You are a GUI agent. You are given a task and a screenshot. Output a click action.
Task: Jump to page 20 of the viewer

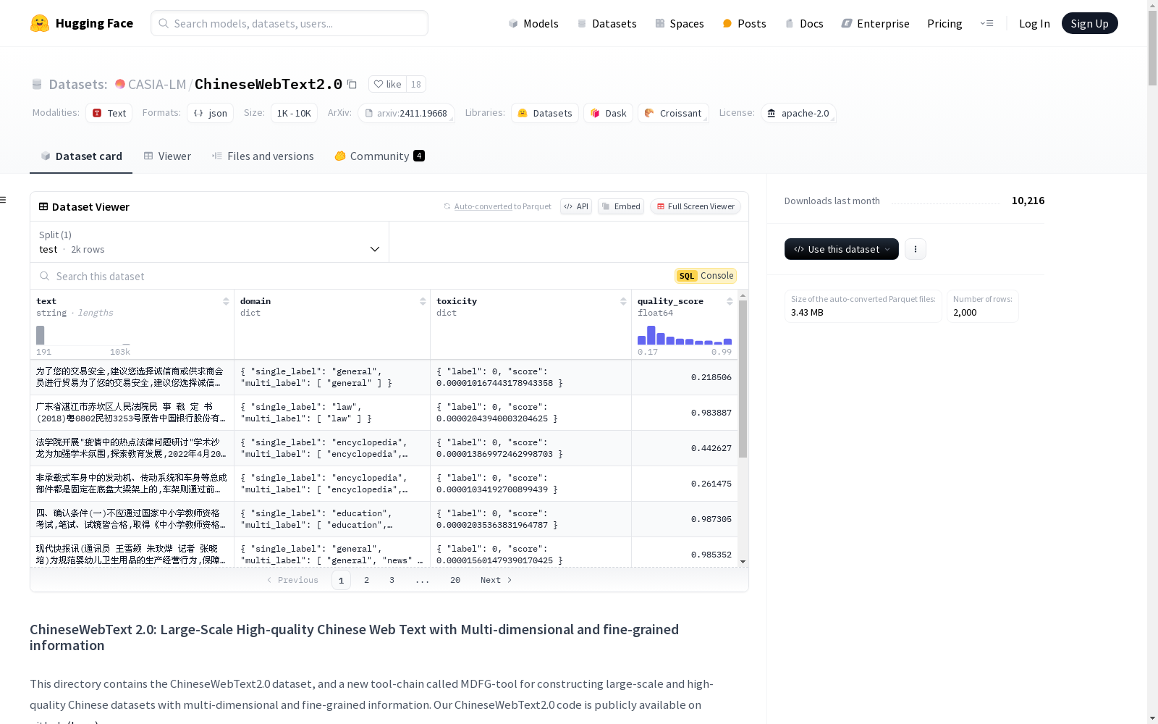[x=455, y=580]
